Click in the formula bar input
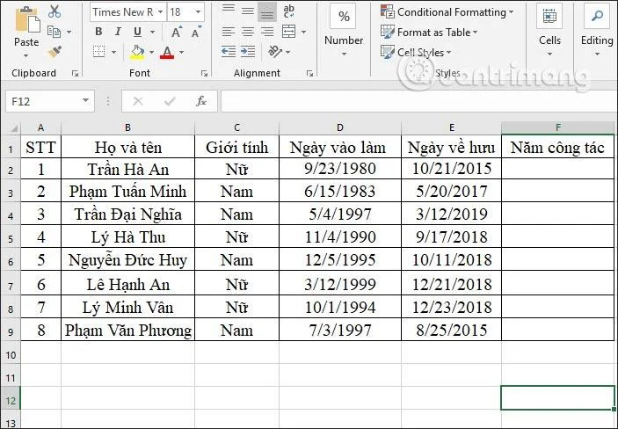Viewport: 618px width, 429px height. [x=418, y=102]
